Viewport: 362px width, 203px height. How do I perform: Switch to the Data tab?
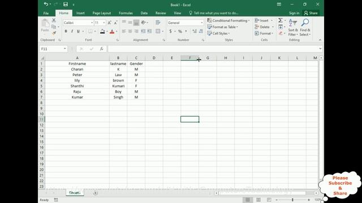[144, 13]
